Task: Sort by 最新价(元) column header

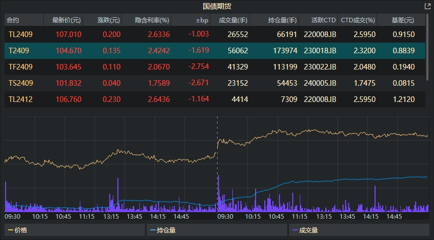Action: click(66, 20)
